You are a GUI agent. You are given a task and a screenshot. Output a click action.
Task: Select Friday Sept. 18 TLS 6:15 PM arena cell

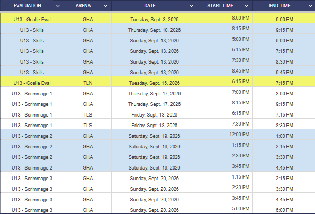[87, 113]
